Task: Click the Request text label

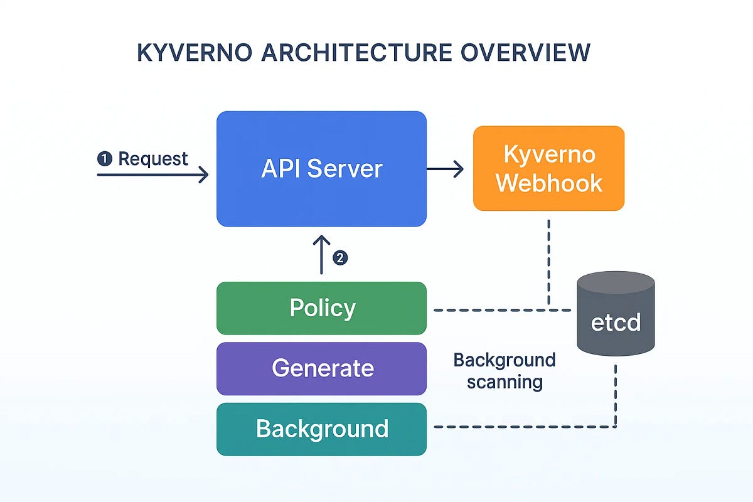Action: point(152,159)
